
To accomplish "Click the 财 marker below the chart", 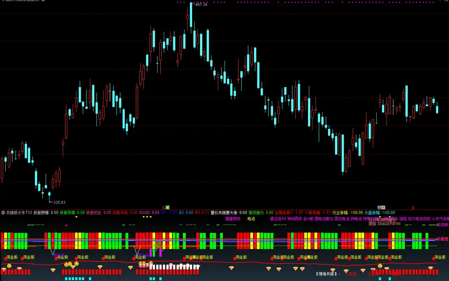I will tap(380, 208).
